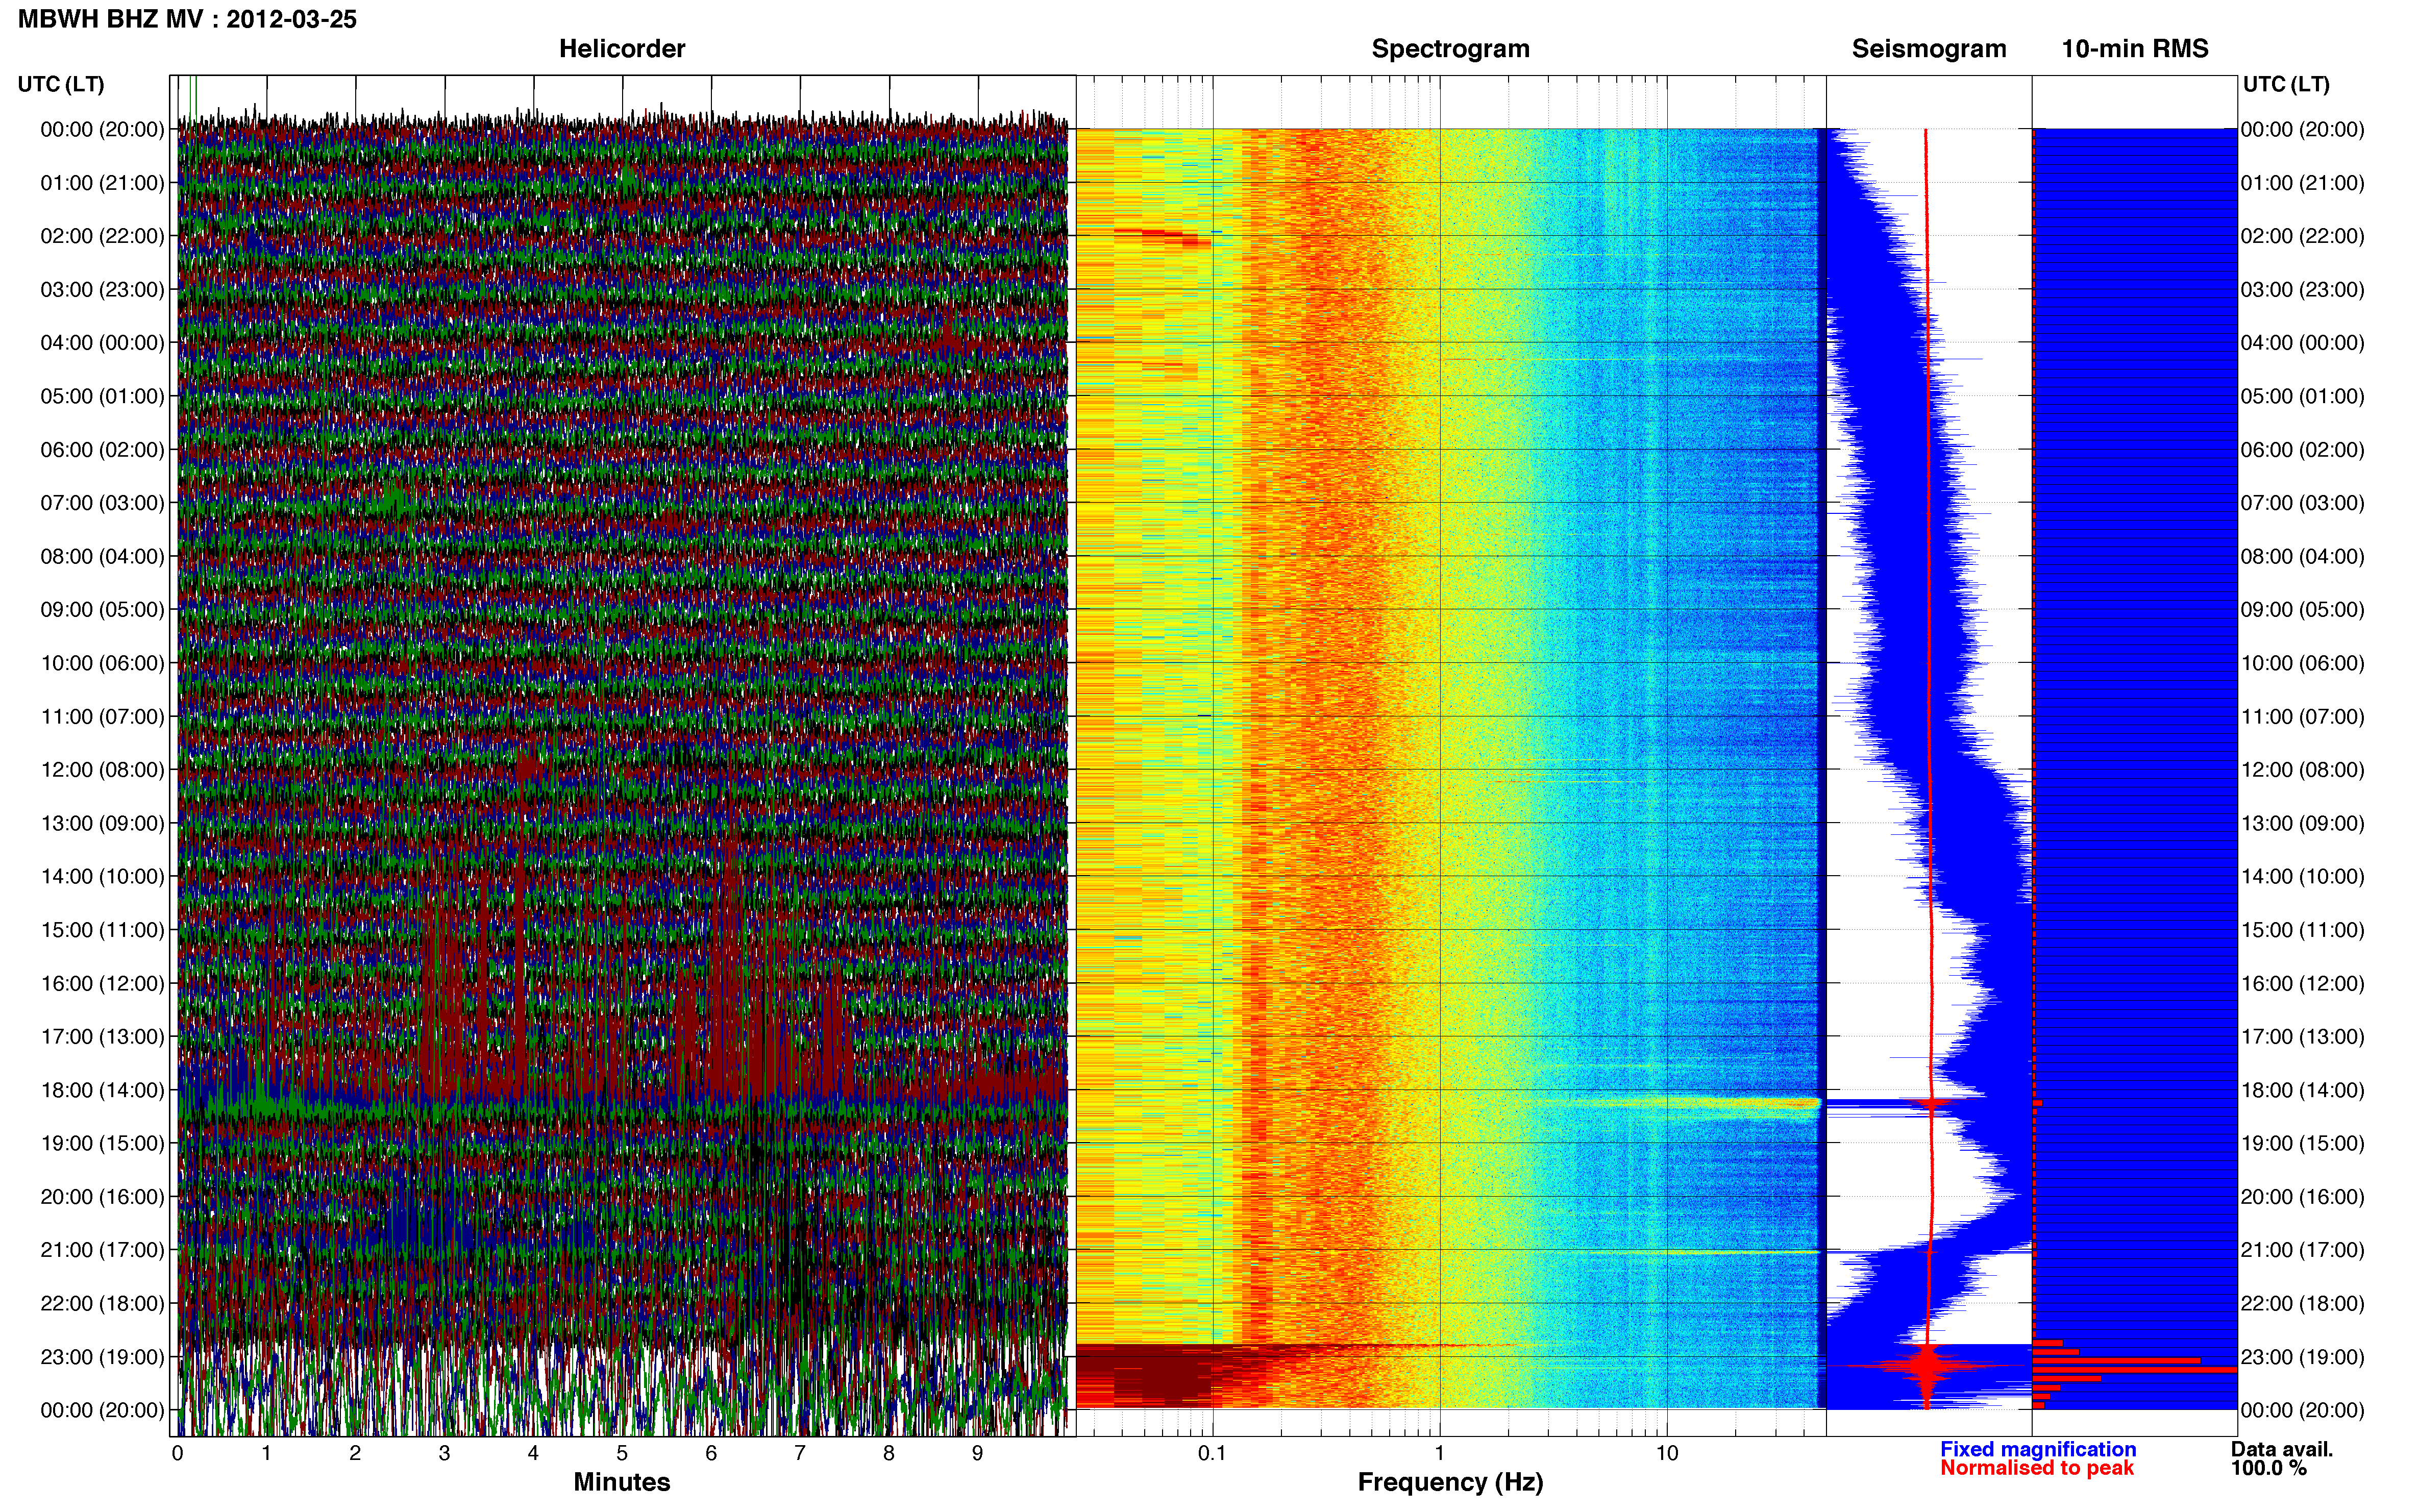Click the blue Fixed magnification legend text
Viewport: 2419px width, 1512px height.
(2038, 1449)
